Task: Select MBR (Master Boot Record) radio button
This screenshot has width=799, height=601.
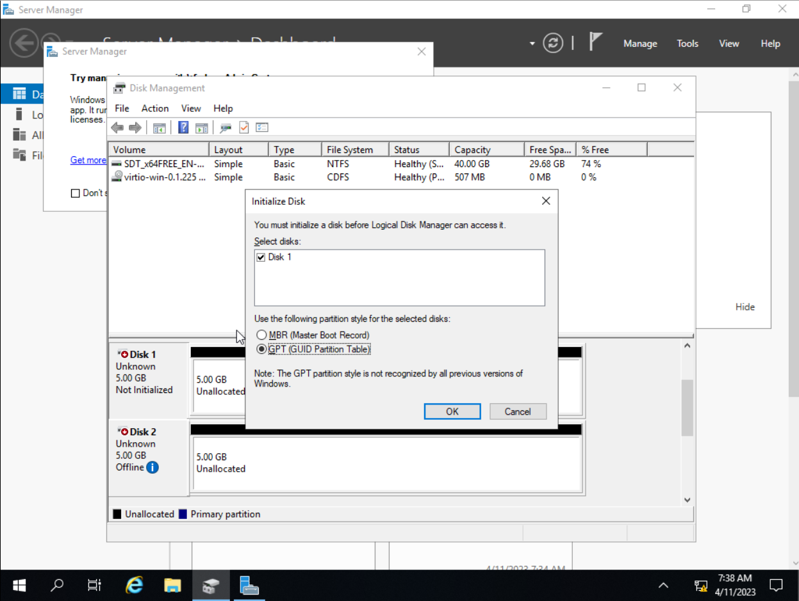Action: (261, 335)
